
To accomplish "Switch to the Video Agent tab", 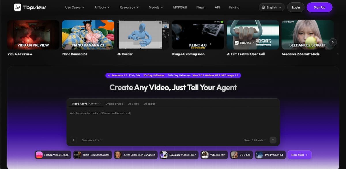I will click(x=85, y=103).
